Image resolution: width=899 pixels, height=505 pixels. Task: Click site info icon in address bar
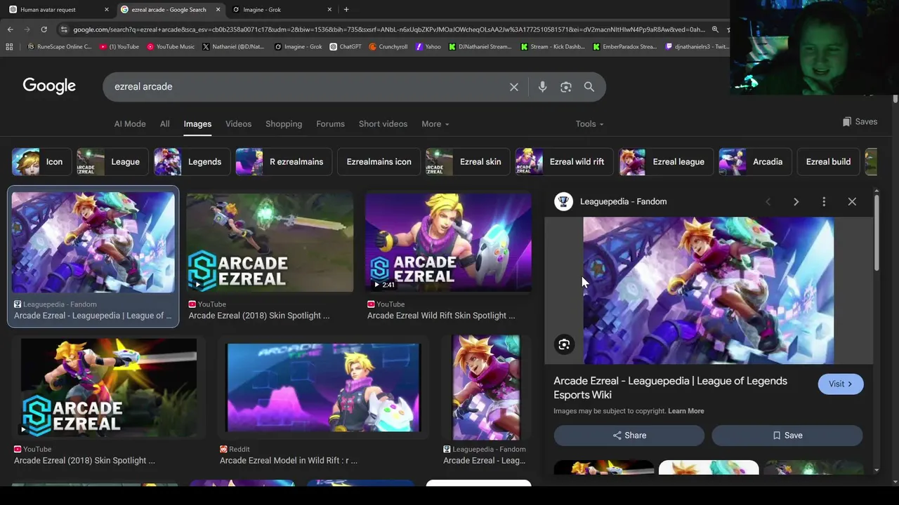click(64, 29)
